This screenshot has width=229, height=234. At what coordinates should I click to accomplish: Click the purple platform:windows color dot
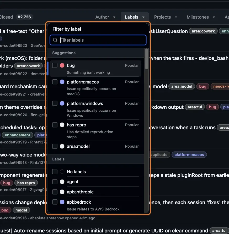point(62,103)
